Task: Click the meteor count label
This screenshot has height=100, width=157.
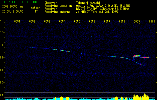Action: tap(35, 8)
